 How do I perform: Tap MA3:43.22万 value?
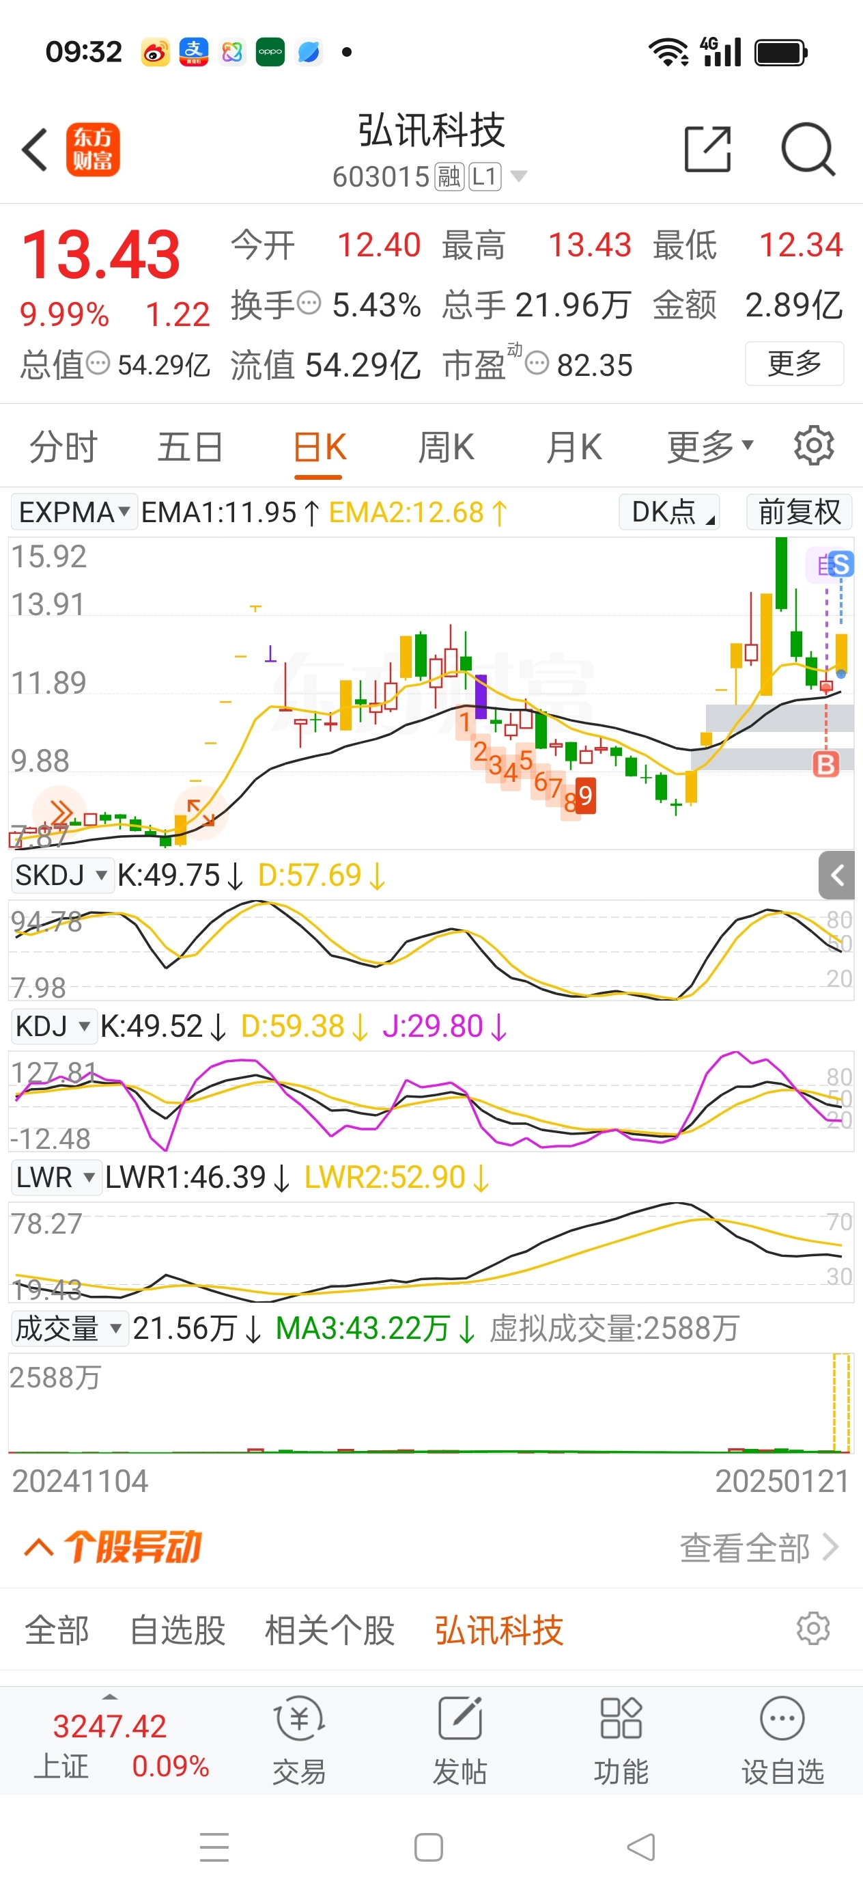click(375, 1329)
